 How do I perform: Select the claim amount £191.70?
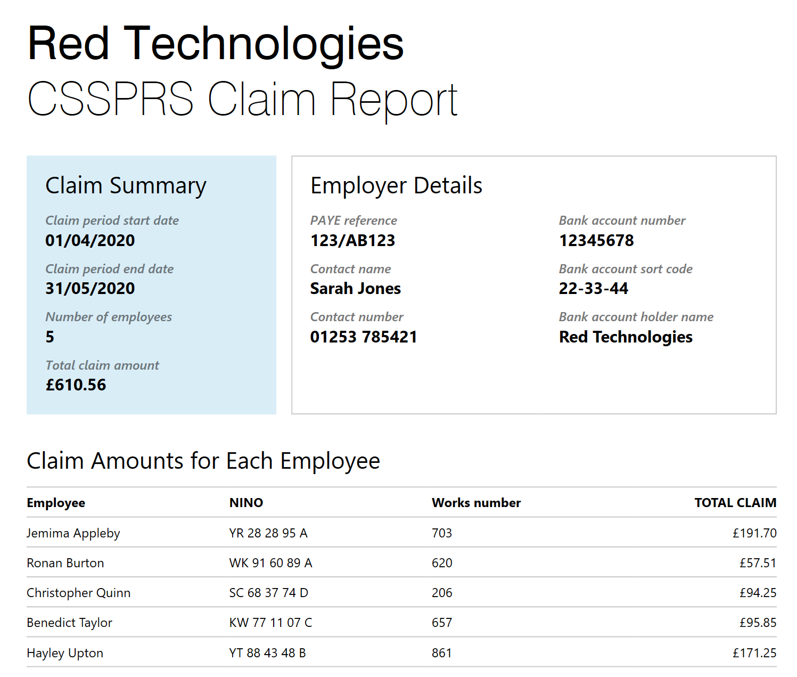pyautogui.click(x=754, y=533)
